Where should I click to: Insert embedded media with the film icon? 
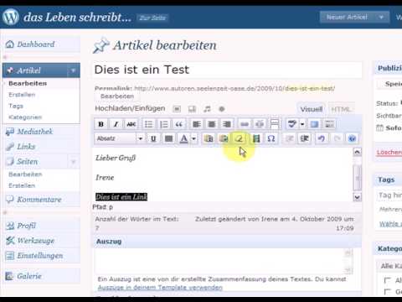pos(255,138)
